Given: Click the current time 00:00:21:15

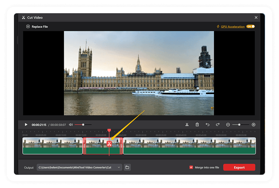Looking at the screenshot, I should click(x=39, y=125).
